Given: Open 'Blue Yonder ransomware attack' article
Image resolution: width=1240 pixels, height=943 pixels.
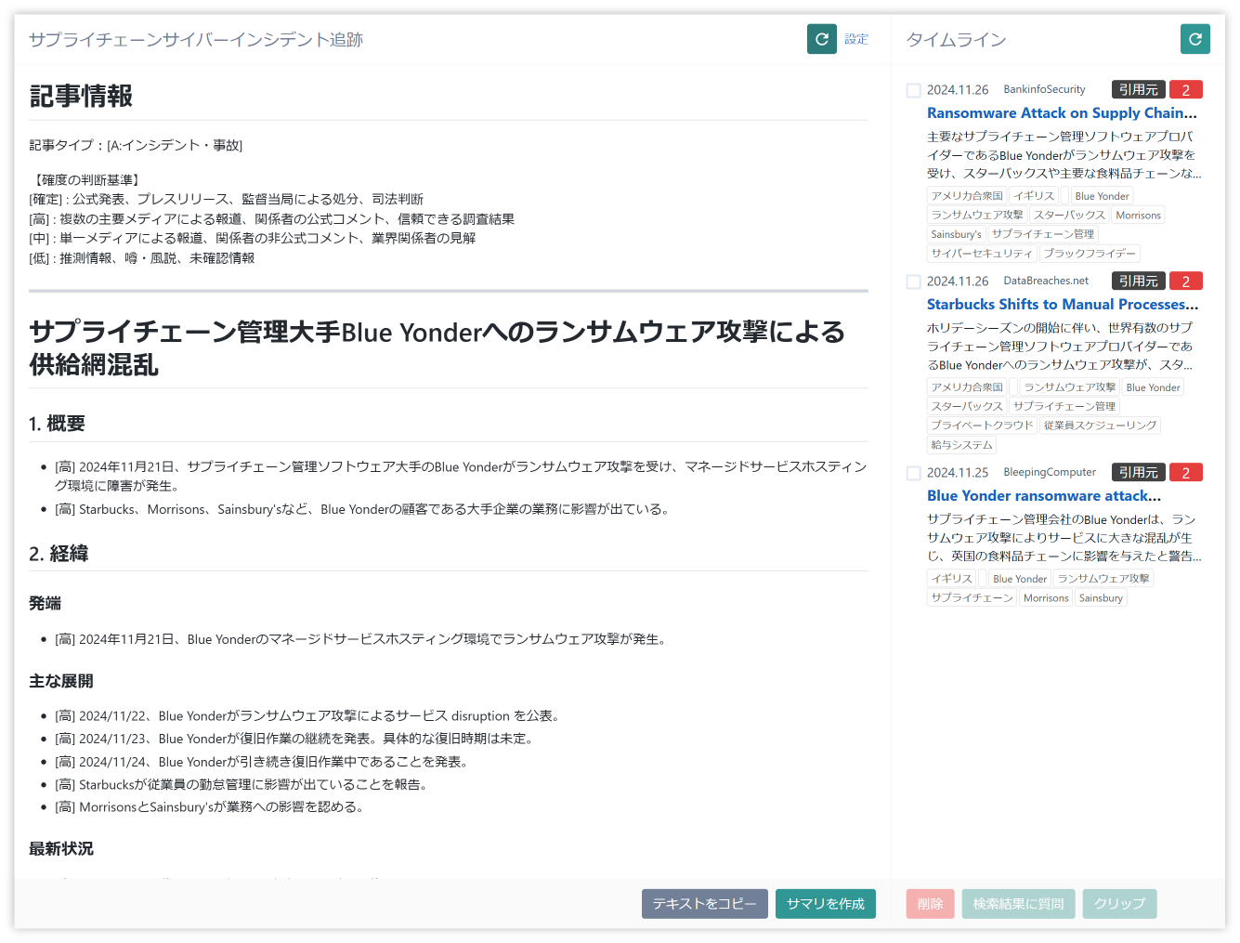Looking at the screenshot, I should coord(1044,496).
